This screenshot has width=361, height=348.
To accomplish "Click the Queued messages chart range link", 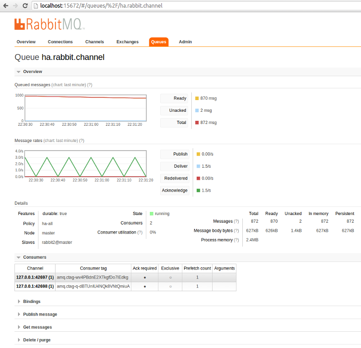I will tap(69, 85).
